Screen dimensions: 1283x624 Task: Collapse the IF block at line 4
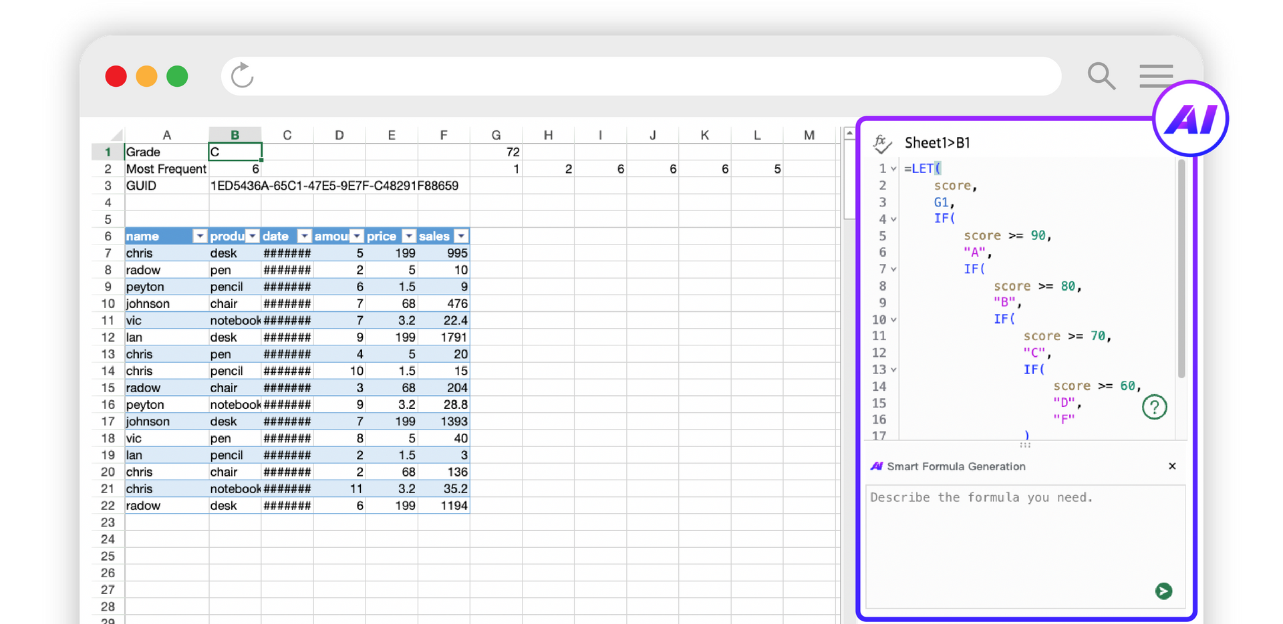(894, 219)
